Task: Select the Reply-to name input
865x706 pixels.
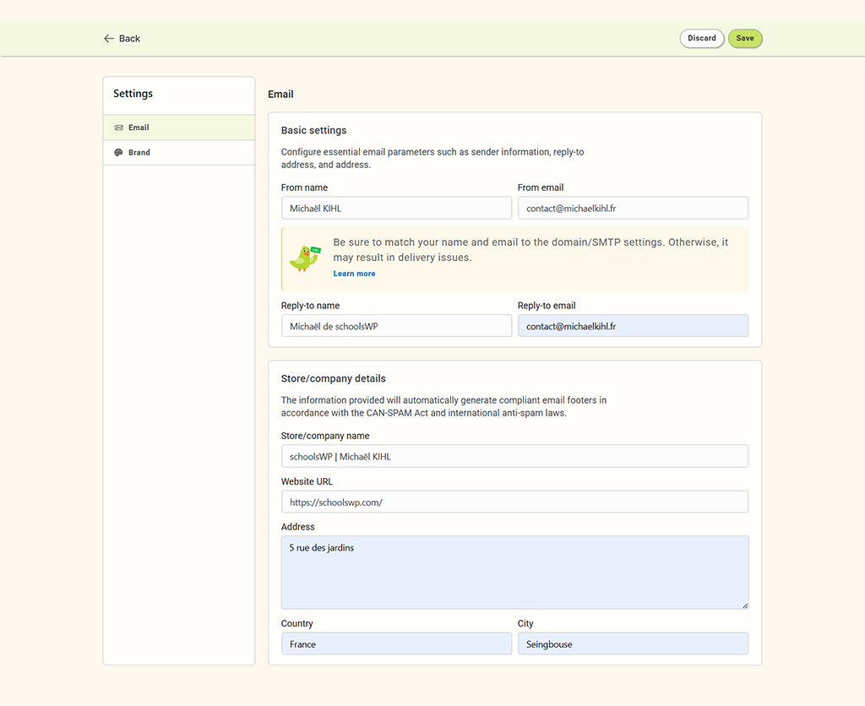Action: pyautogui.click(x=396, y=326)
